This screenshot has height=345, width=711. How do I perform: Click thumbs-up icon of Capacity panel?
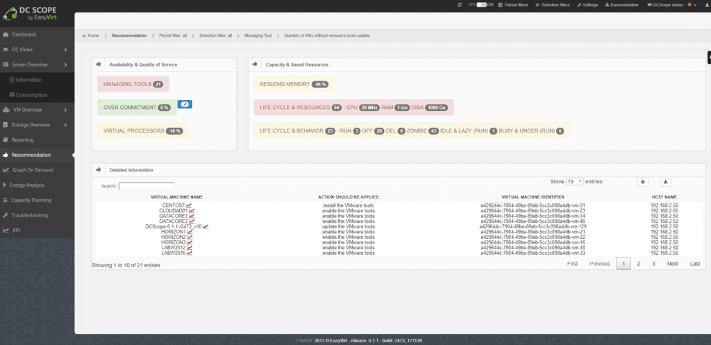(x=254, y=65)
